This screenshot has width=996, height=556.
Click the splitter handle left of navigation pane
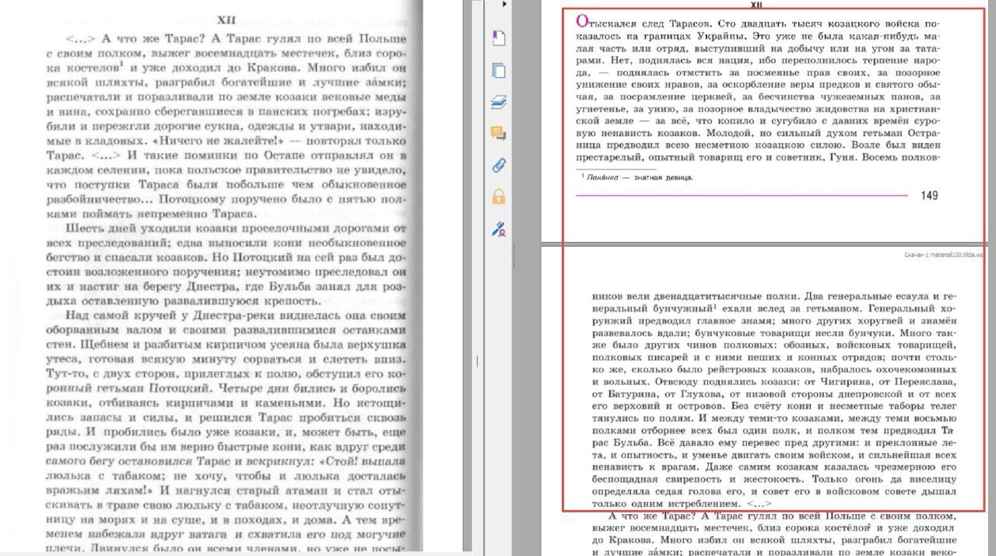(477, 360)
